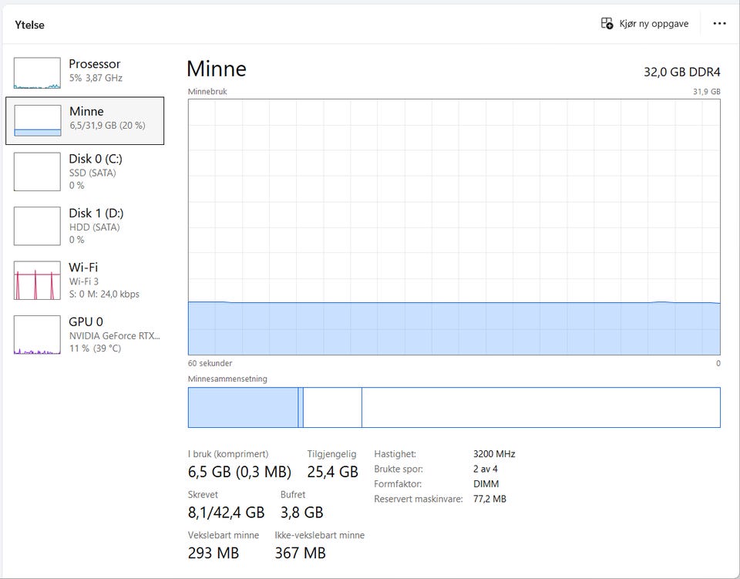Click the in-use segment of Minnesammensetning bar
This screenshot has width=740, height=579.
tap(243, 408)
